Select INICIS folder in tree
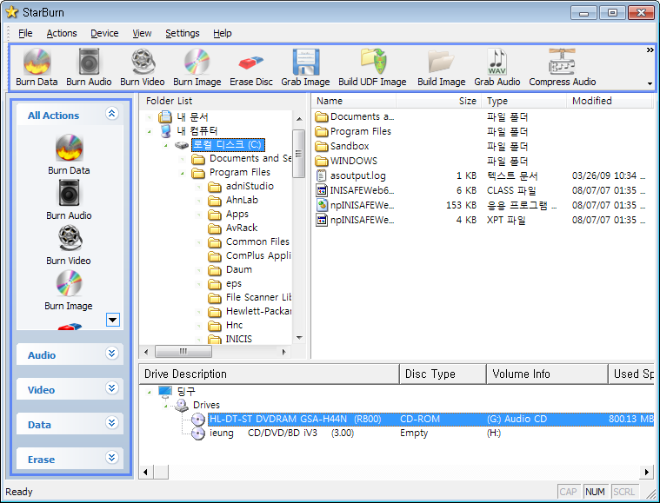The image size is (660, 503). tap(230, 339)
